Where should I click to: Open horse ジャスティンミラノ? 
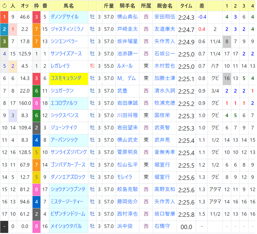(67, 29)
